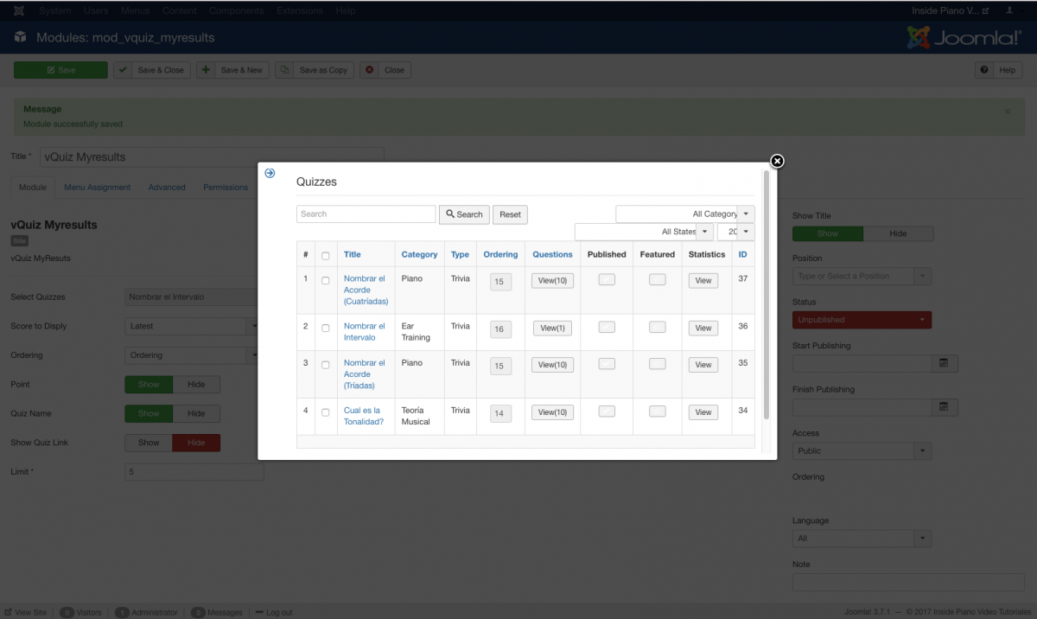Check the box for Nombrar el Acorde (Cuatríadas)
The height and width of the screenshot is (619, 1037).
[x=326, y=280]
